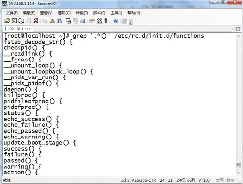This screenshot has width=243, height=184.
Task: Click the 24行, 67列 status bar entry
Action: point(186,180)
